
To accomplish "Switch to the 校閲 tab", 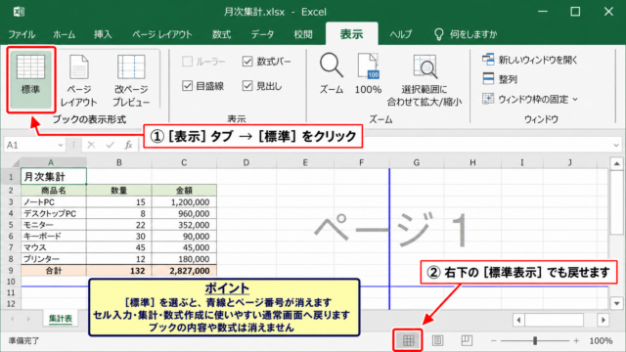I will click(x=303, y=34).
